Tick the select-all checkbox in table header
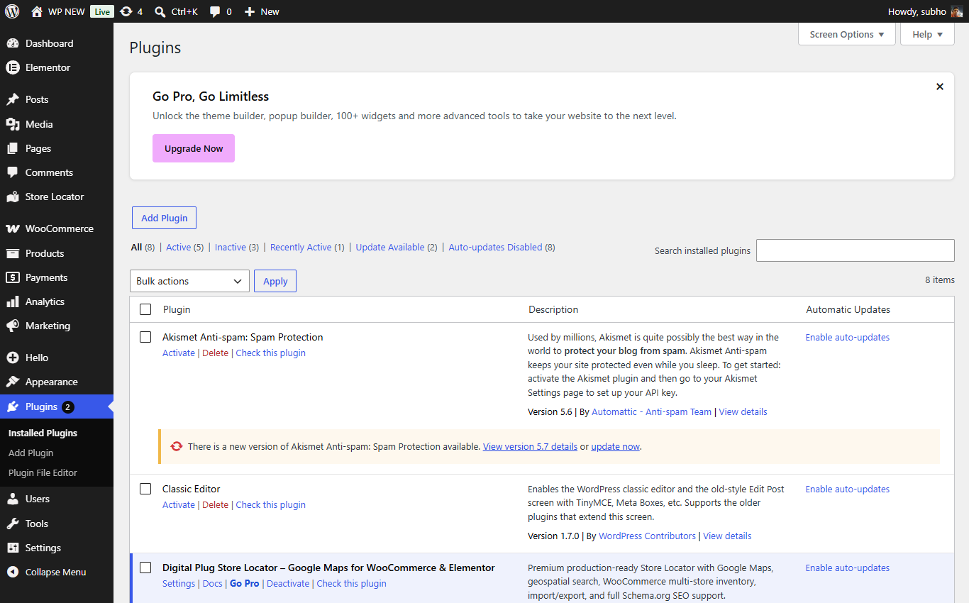Viewport: 969px width, 603px height. 145,309
